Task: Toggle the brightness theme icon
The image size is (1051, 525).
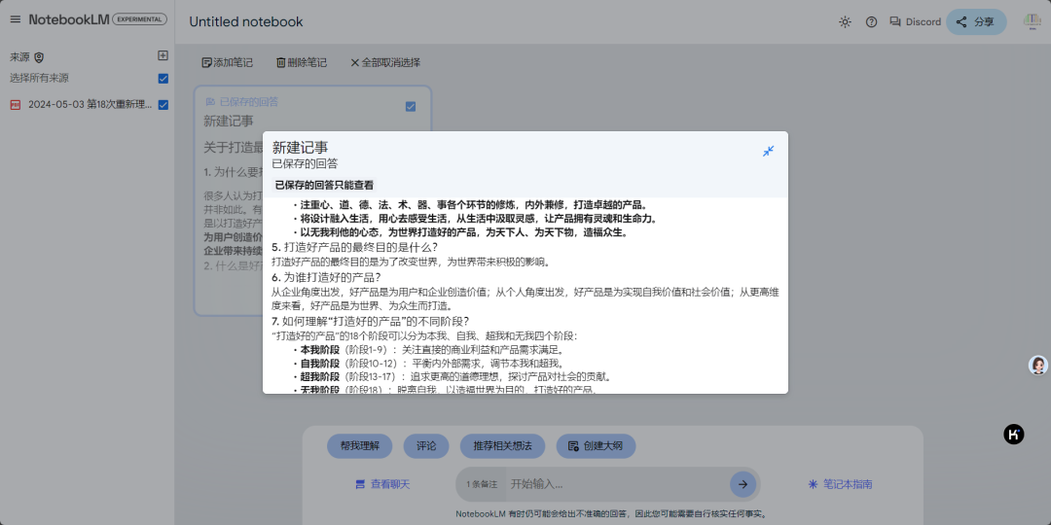Action: (844, 22)
